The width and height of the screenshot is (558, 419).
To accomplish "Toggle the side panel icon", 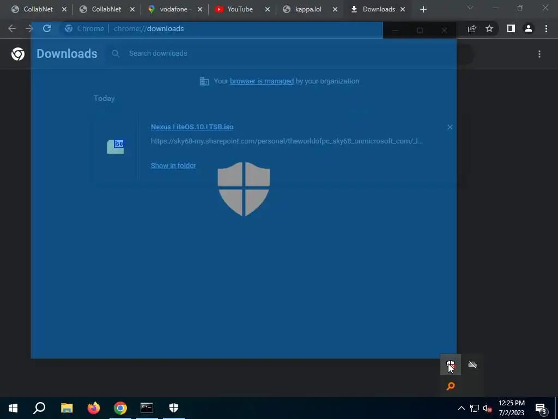I will pos(511,28).
